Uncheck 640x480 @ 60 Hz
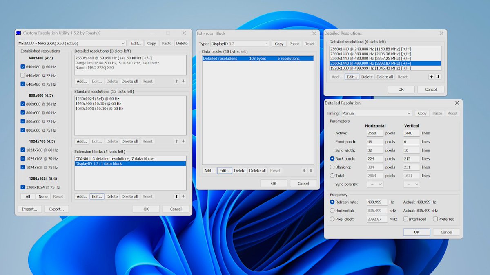Image resolution: width=490 pixels, height=275 pixels. point(23,66)
